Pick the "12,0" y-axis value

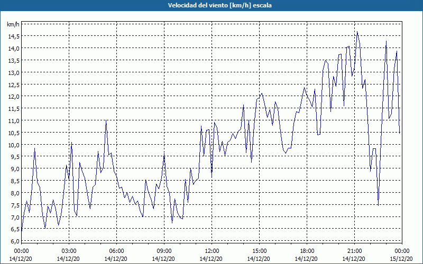point(14,97)
